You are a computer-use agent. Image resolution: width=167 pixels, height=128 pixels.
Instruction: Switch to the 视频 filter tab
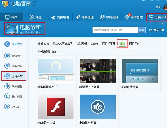(x=122, y=44)
